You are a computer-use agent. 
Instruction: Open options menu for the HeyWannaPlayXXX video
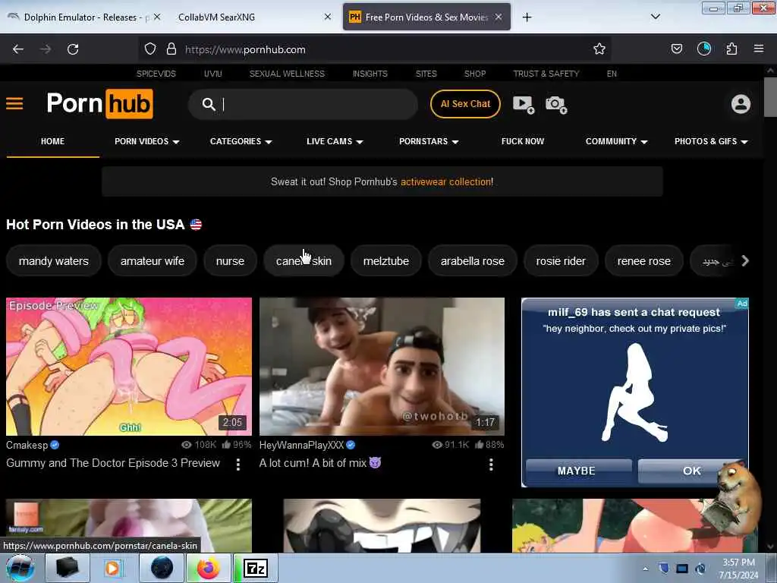[491, 465]
